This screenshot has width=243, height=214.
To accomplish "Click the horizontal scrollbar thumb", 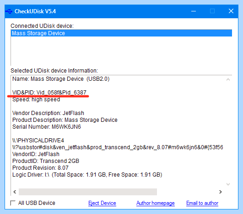I will point(88,192).
